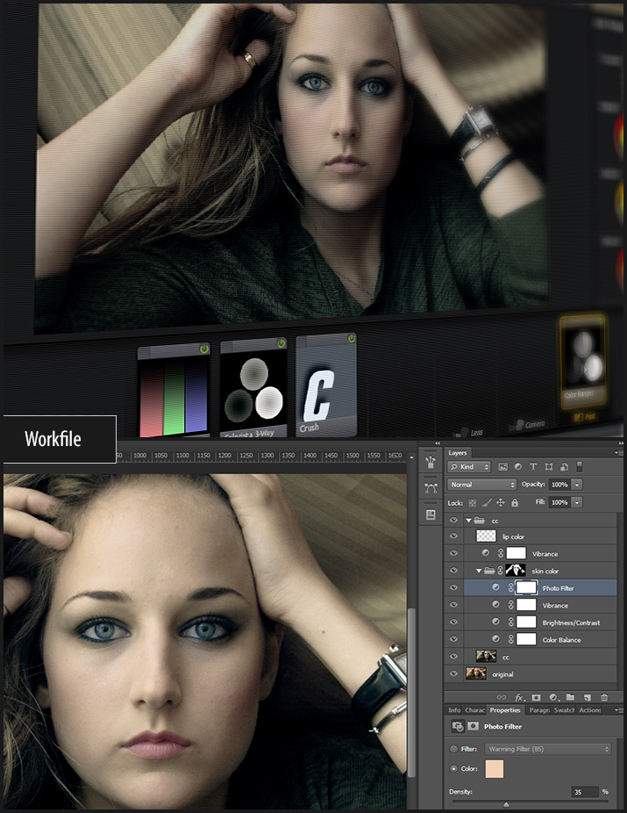Image resolution: width=627 pixels, height=813 pixels.
Task: Collapse the skin color group
Action: click(x=479, y=571)
